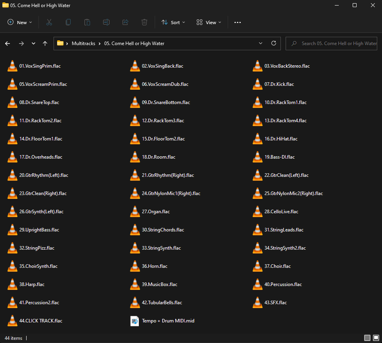Open the See more ellipsis menu
The width and height of the screenshot is (382, 343).
238,22
